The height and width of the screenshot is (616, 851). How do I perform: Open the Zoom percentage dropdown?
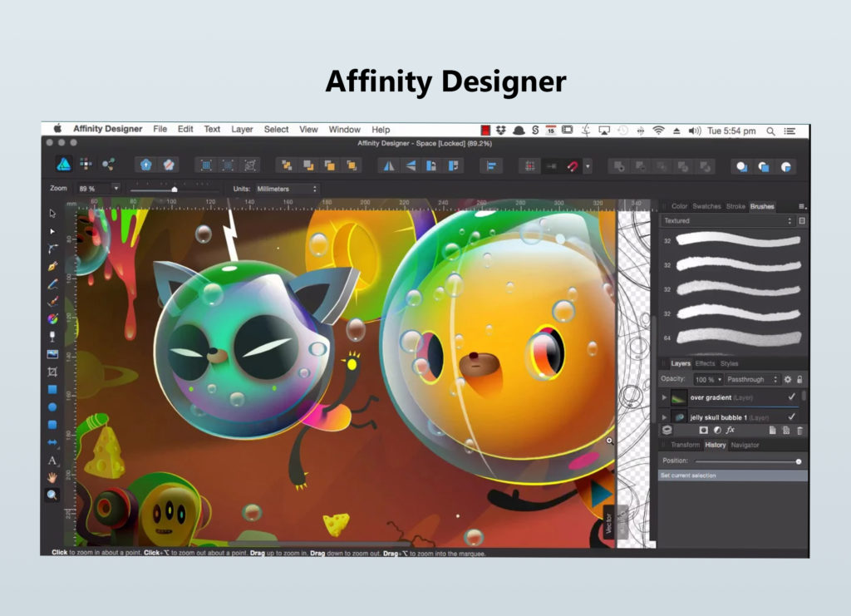[116, 189]
